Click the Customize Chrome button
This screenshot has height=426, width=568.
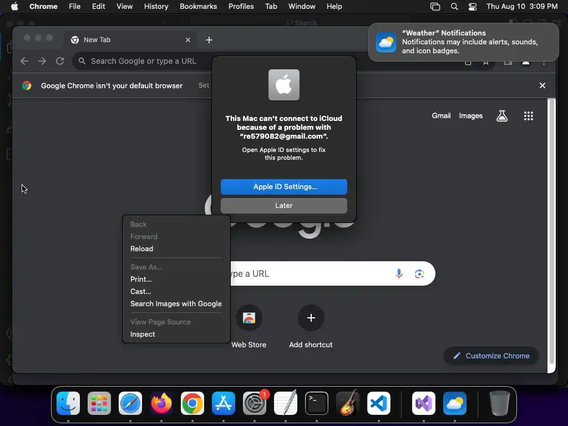pos(491,356)
